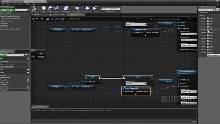Collapse the upper Break WeaponInfo node arrow
Screen dimensions: 220x124
point(145,35)
